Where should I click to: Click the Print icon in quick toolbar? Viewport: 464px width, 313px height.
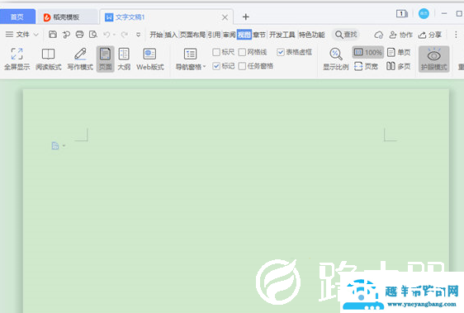pos(79,35)
